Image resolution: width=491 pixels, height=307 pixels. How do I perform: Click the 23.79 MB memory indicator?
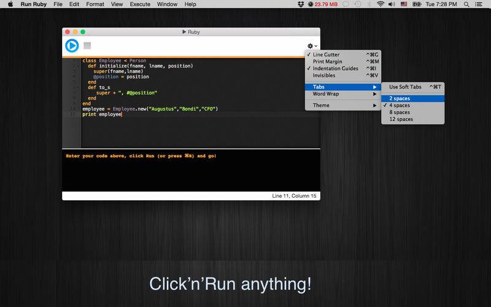(x=323, y=4)
